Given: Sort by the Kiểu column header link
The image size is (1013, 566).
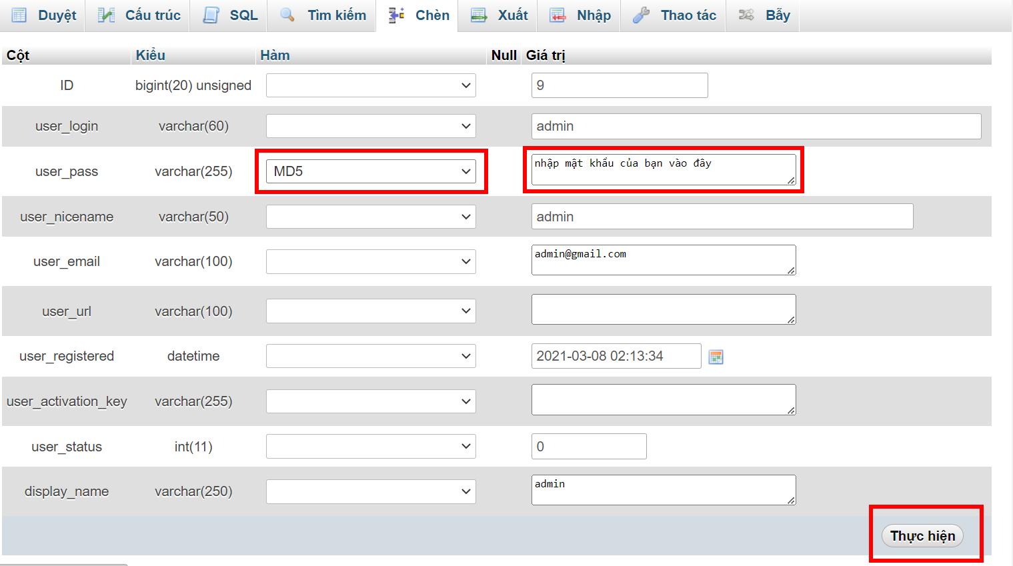Looking at the screenshot, I should click(151, 55).
